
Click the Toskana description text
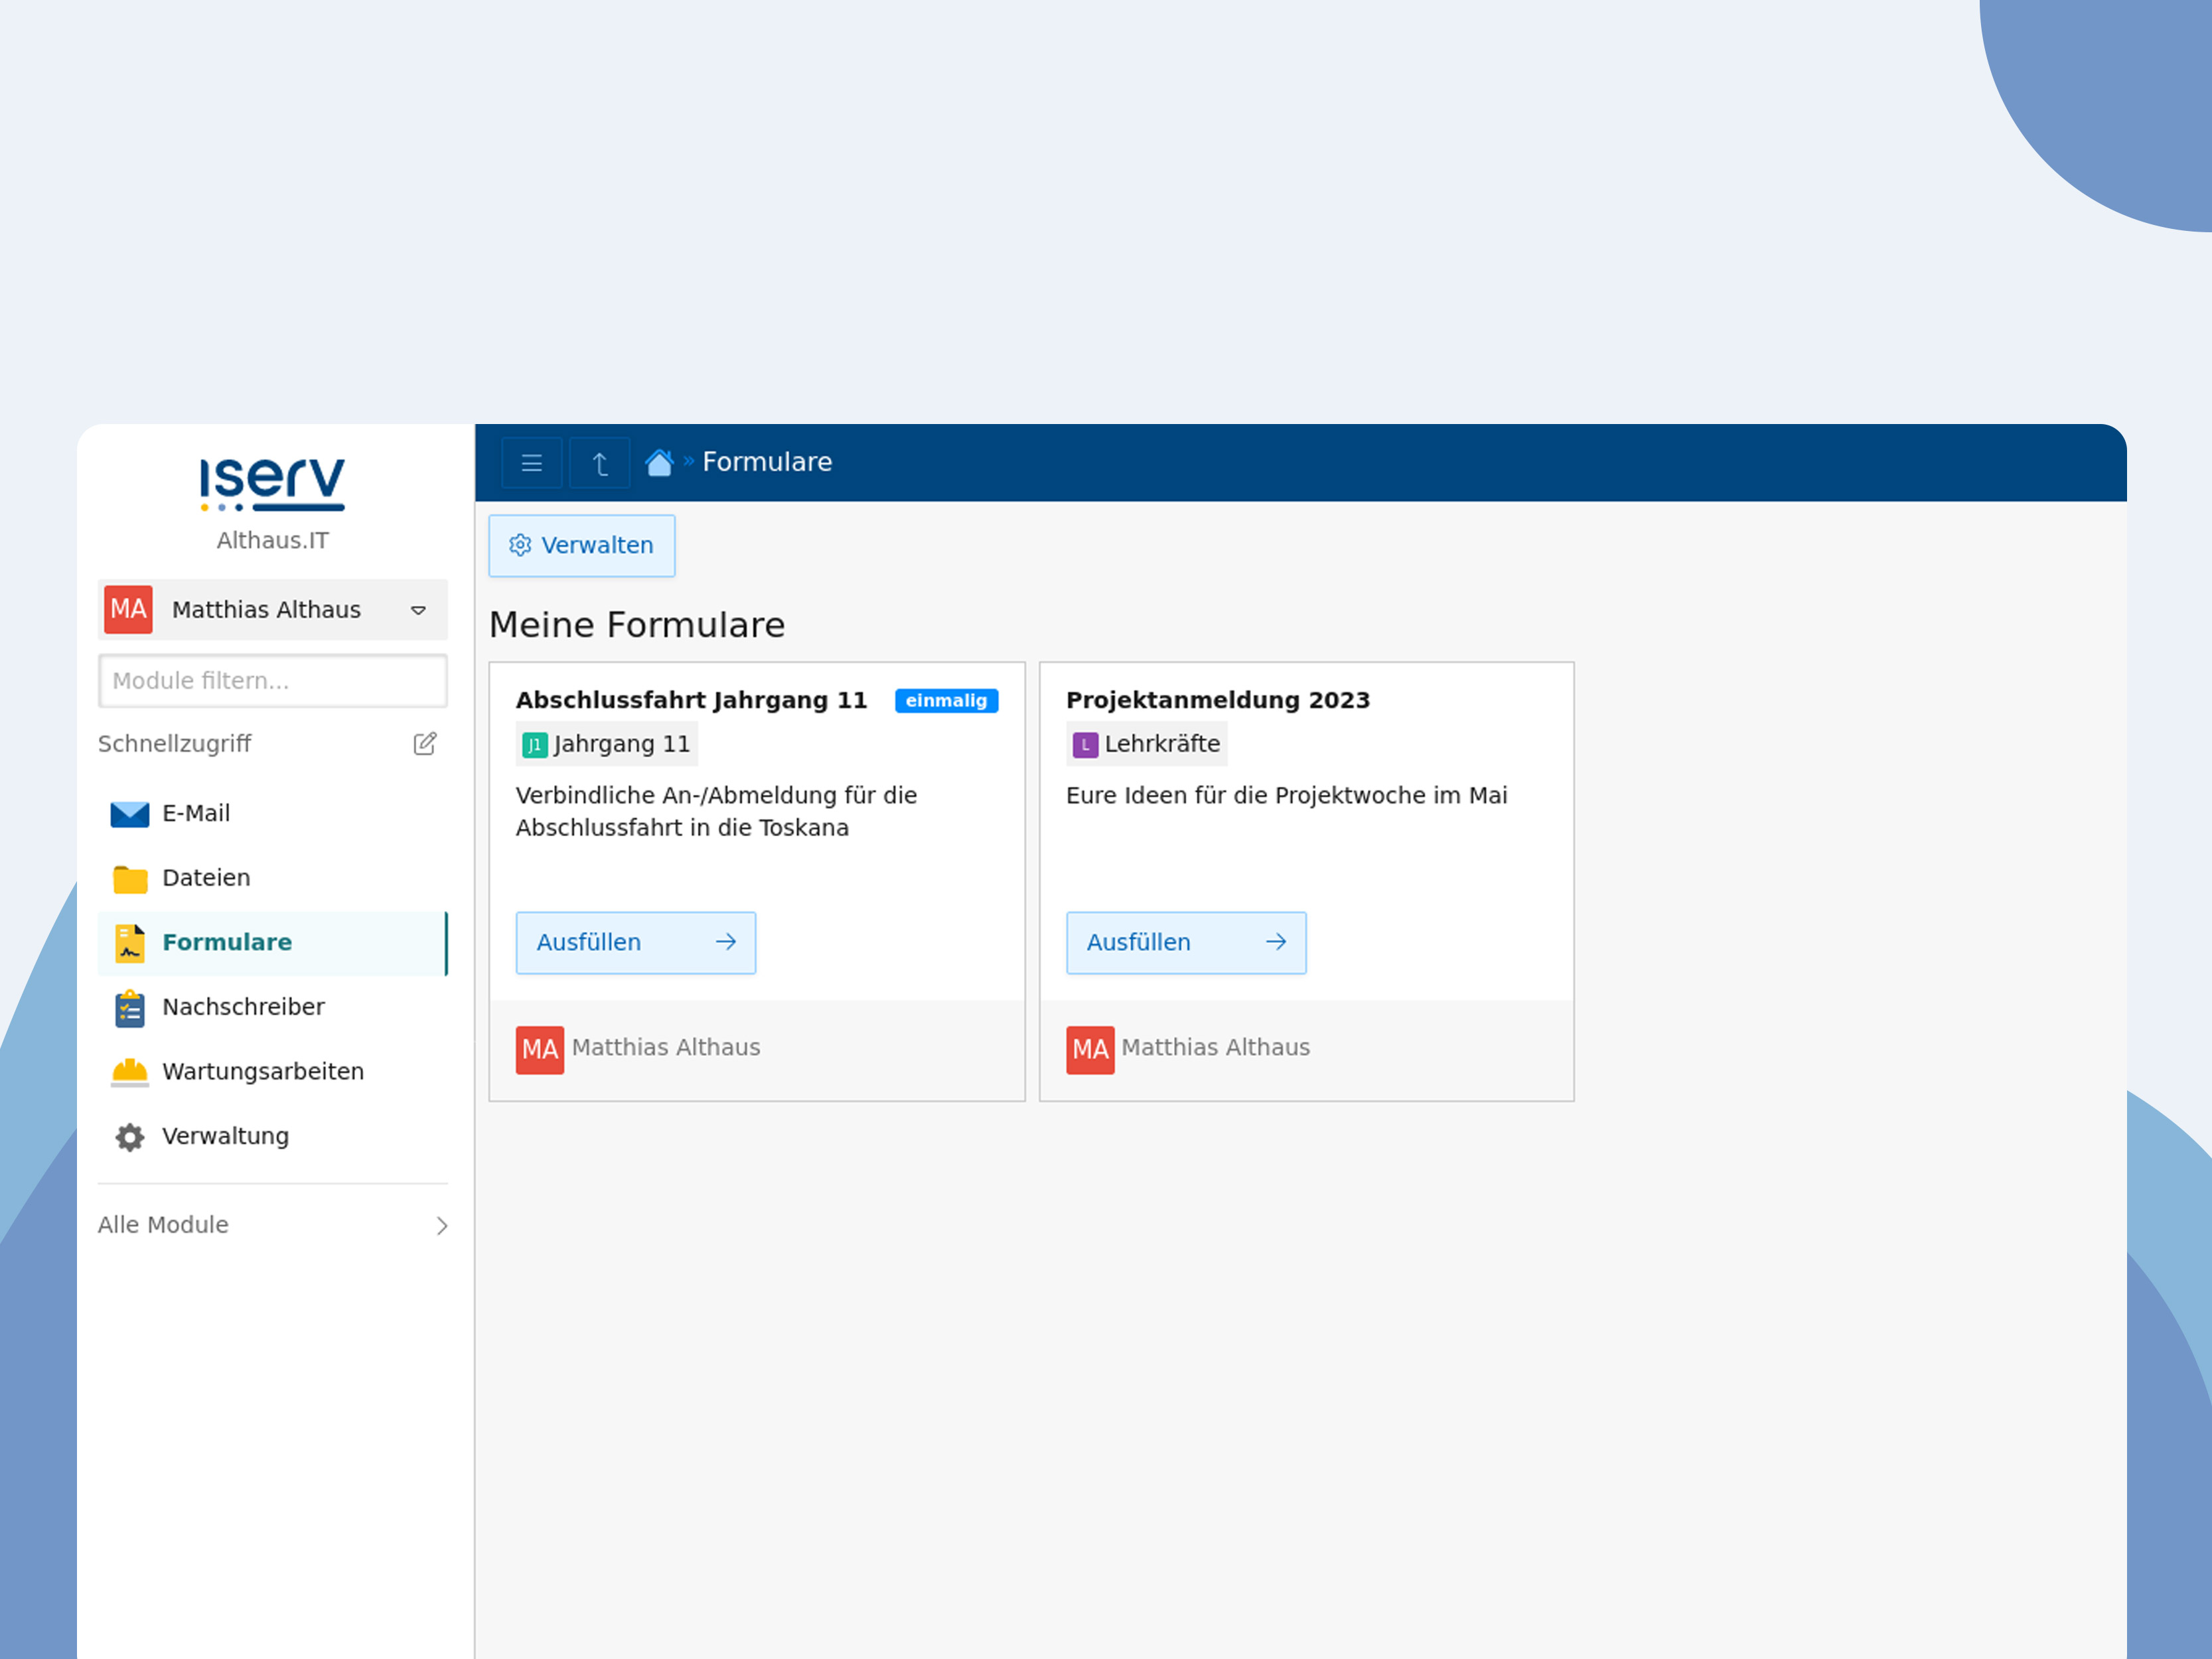[x=716, y=811]
